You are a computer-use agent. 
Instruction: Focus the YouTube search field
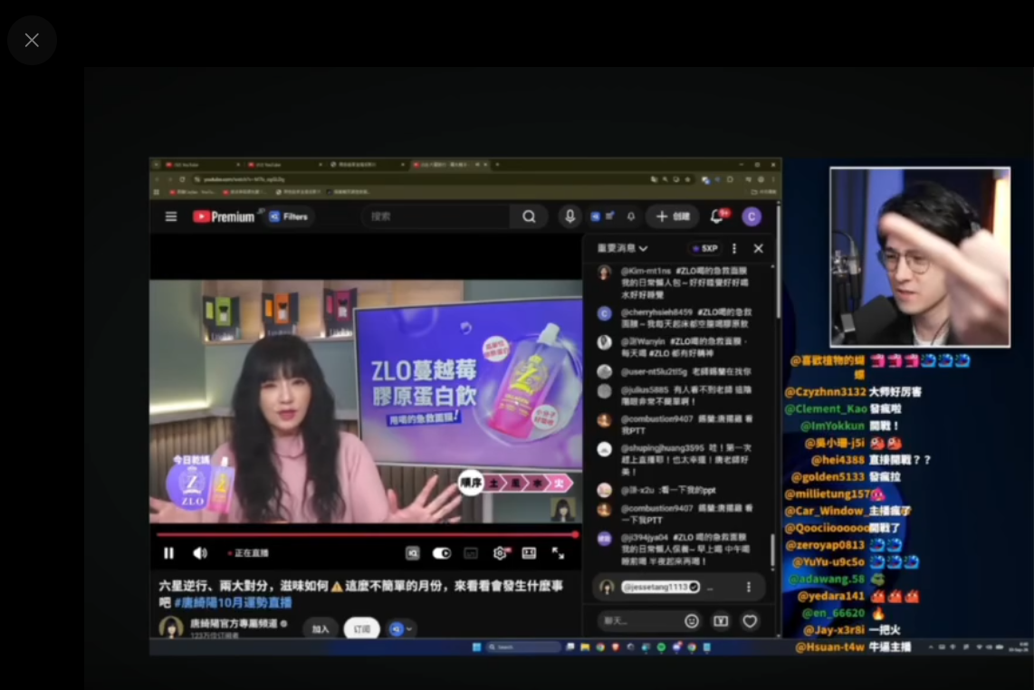pos(436,216)
